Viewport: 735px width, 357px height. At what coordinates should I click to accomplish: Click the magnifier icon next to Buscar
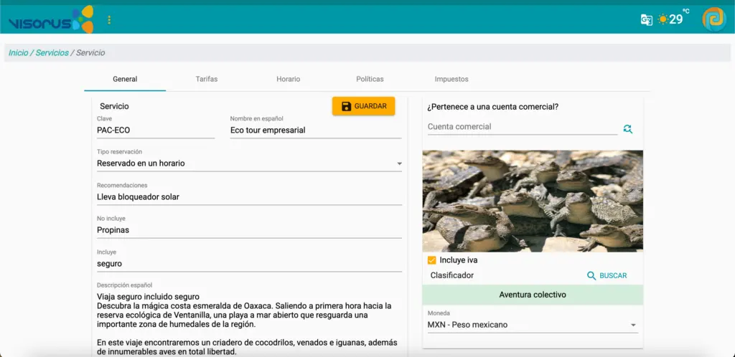(x=591, y=275)
